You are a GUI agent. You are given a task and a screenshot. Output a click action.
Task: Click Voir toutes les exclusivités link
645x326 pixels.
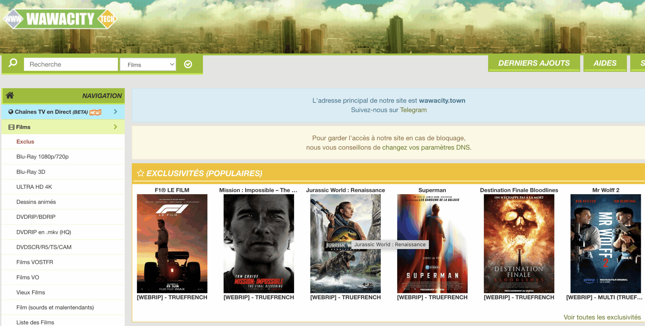click(602, 317)
